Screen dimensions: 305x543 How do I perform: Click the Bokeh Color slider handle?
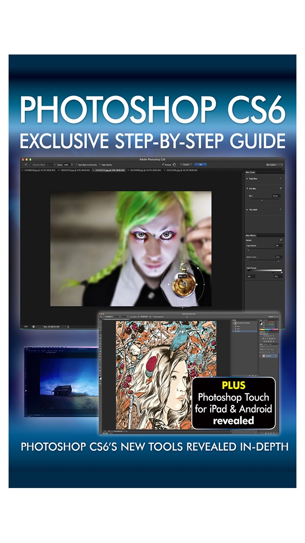pos(278,261)
